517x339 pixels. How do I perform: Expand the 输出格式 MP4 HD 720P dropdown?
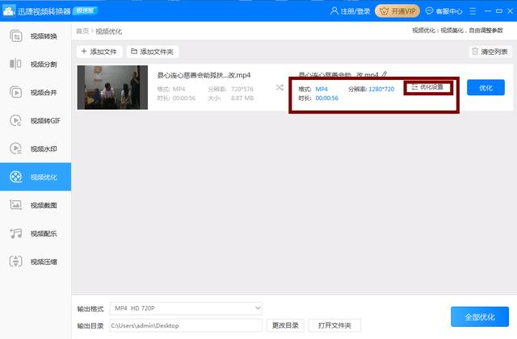pyautogui.click(x=186, y=308)
